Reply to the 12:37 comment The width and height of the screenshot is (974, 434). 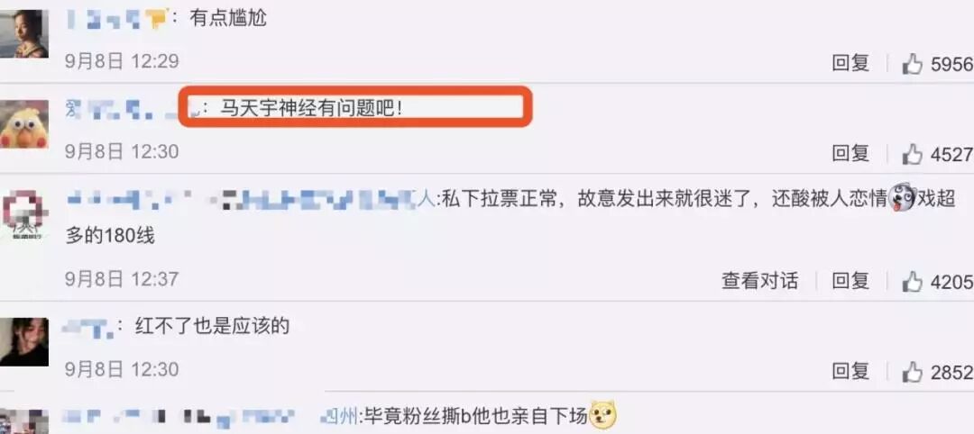850,282
